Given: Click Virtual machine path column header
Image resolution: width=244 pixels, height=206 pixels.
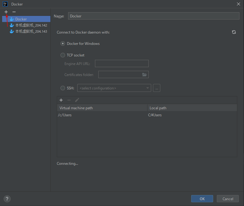Looking at the screenshot, I should pos(102,108).
